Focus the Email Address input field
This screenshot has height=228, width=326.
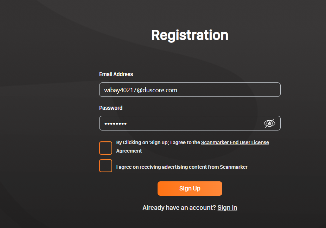[190, 90]
